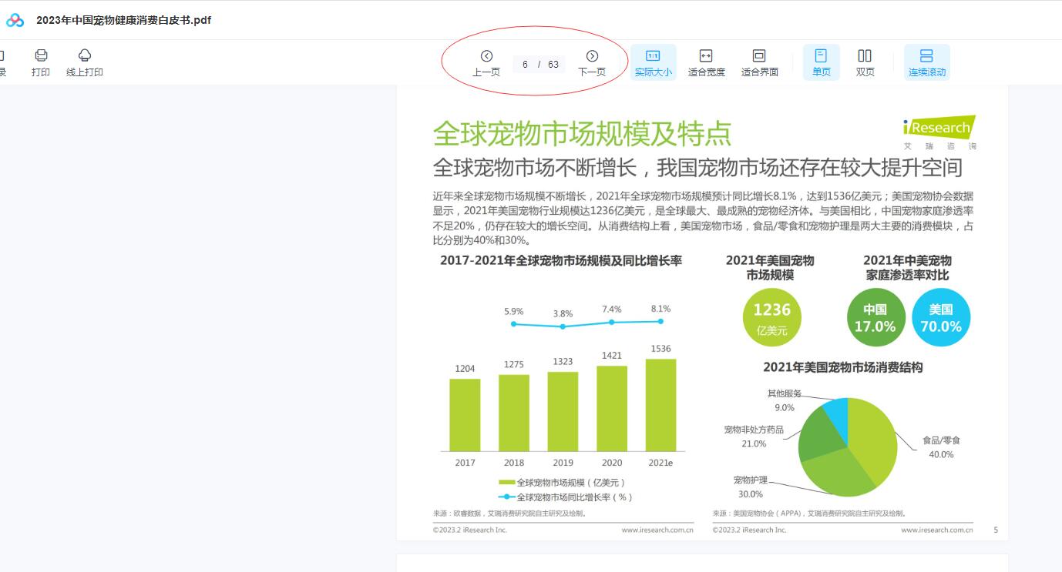Click the blue 美国 70.0% circle
This screenshot has width=1062, height=572.
click(940, 318)
